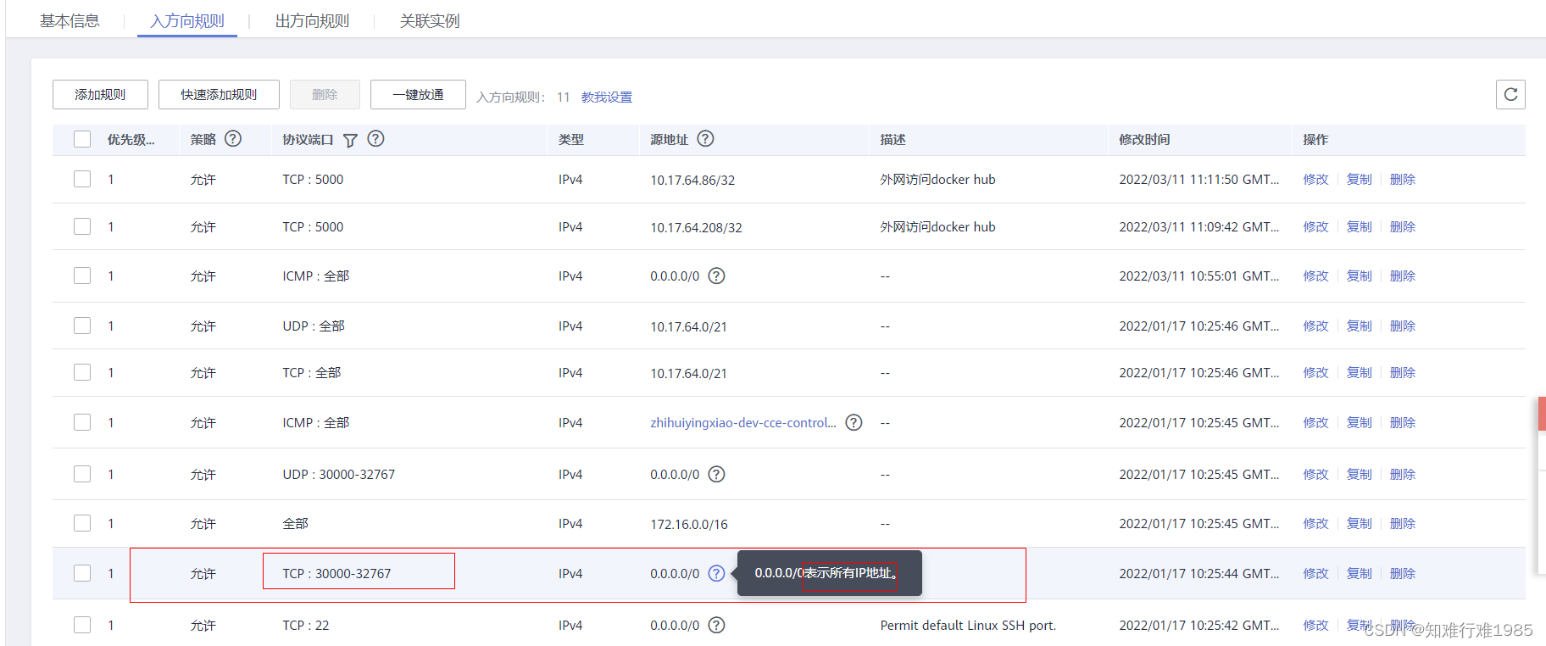The width and height of the screenshot is (1546, 646).
Task: Select the UDP 30000-32767 rule checkbox
Action: point(82,474)
